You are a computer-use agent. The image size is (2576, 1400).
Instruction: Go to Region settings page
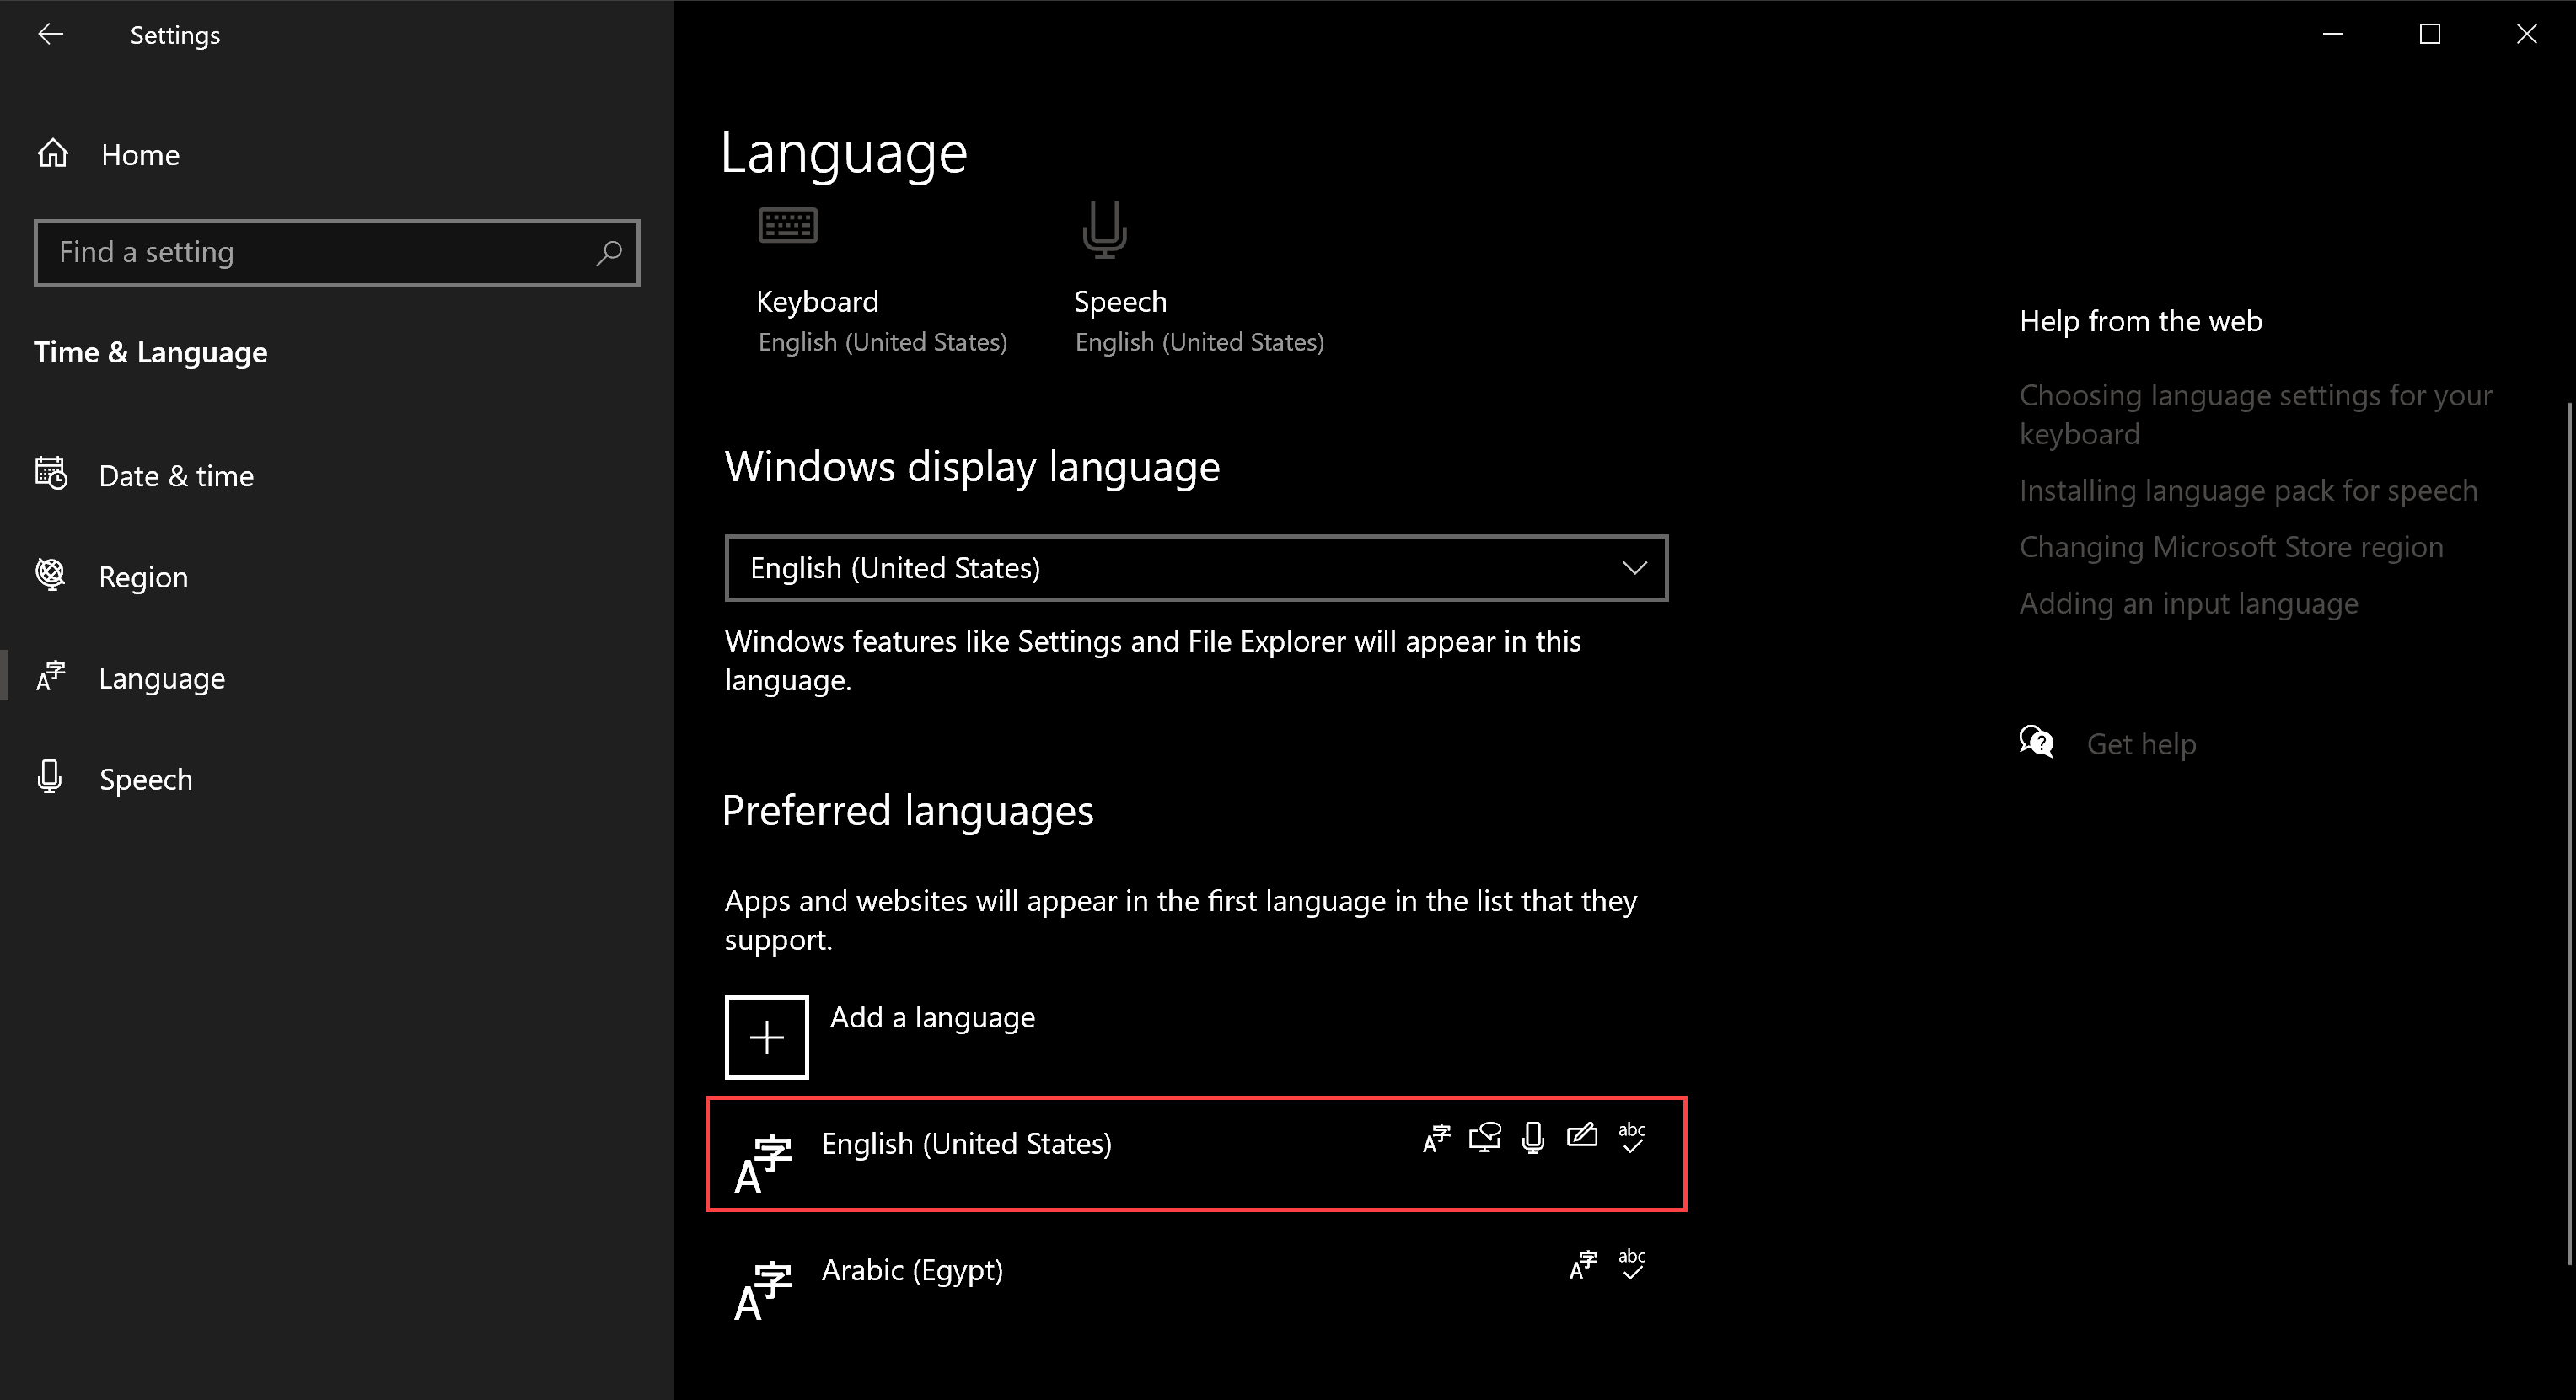click(143, 577)
